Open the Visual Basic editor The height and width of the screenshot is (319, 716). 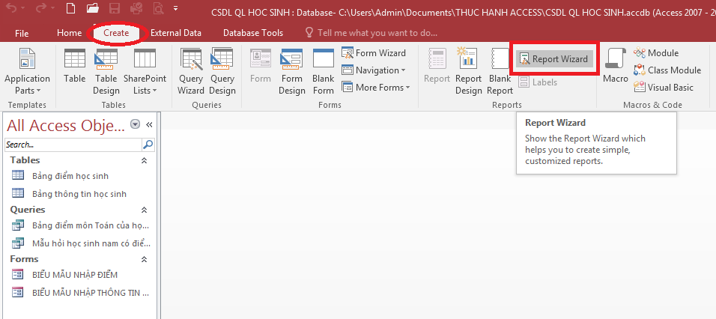664,88
